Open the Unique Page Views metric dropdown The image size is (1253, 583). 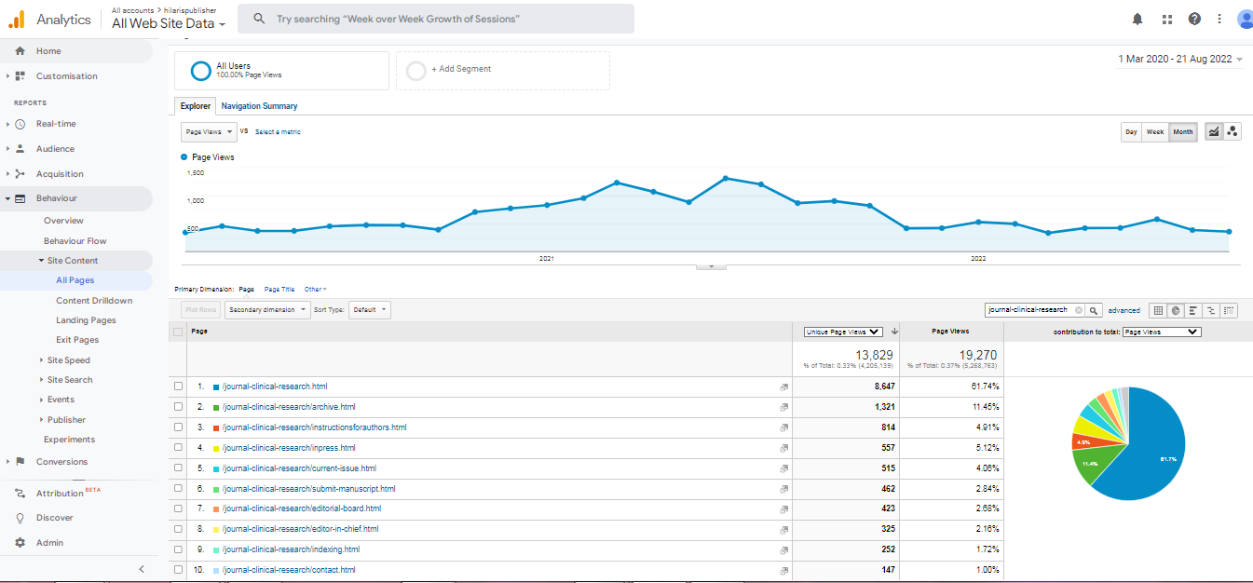pos(843,332)
